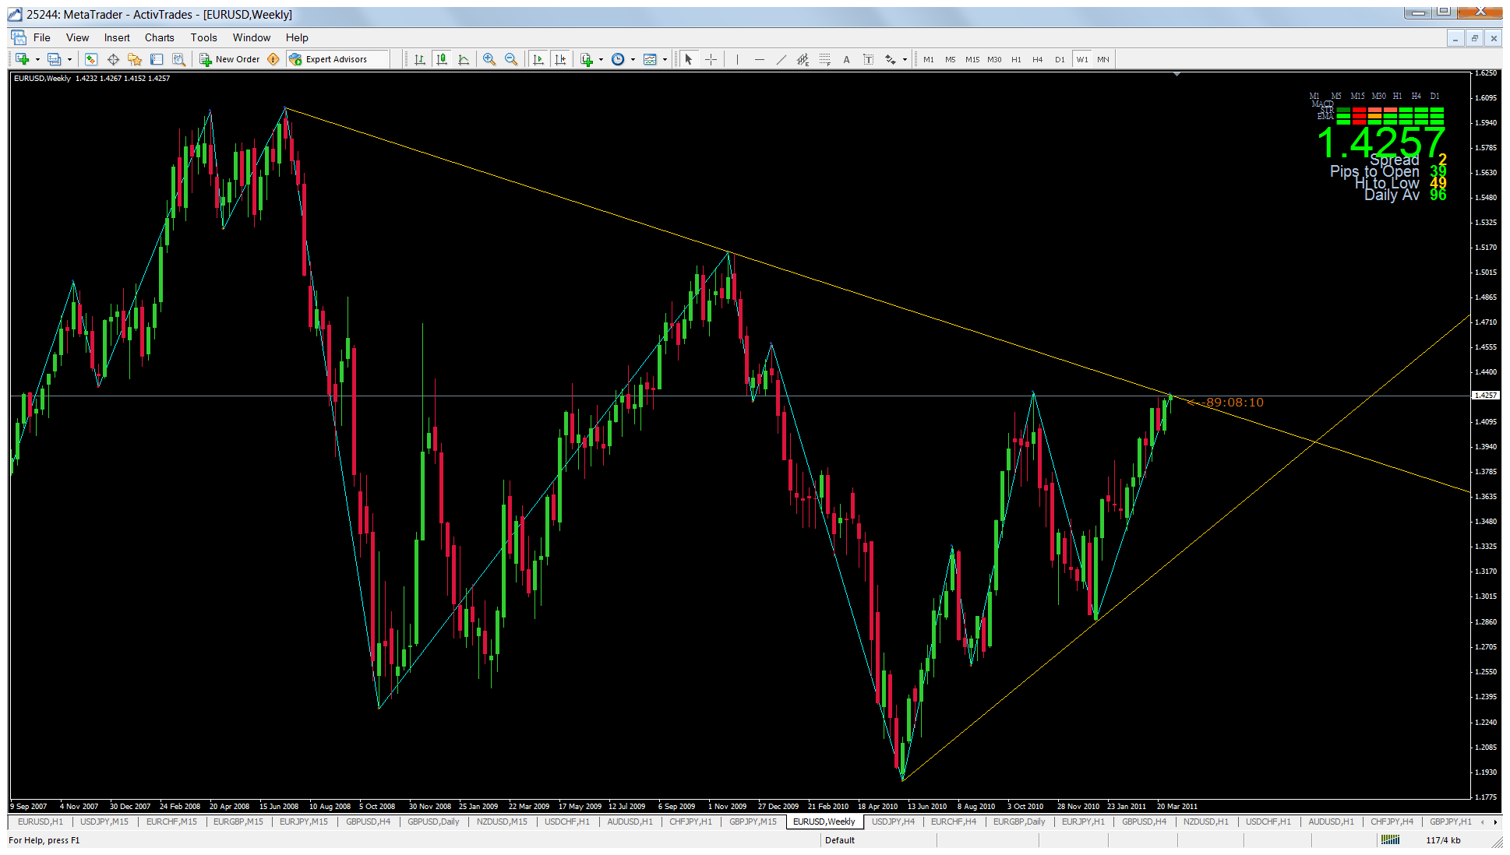Switch to the GBPUSD,Daily chart tab

pos(433,822)
